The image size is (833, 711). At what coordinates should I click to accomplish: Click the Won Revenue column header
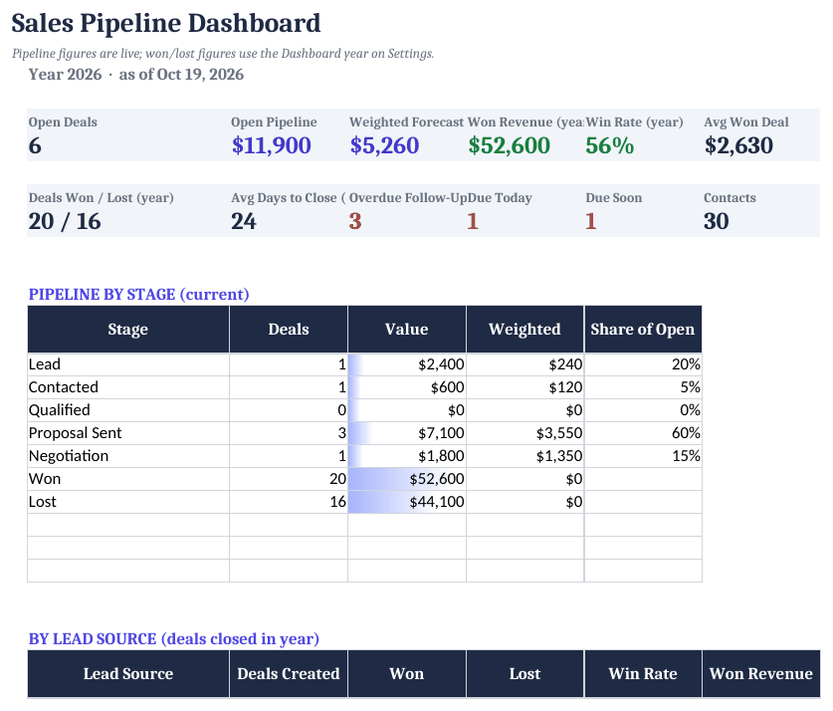761,674
